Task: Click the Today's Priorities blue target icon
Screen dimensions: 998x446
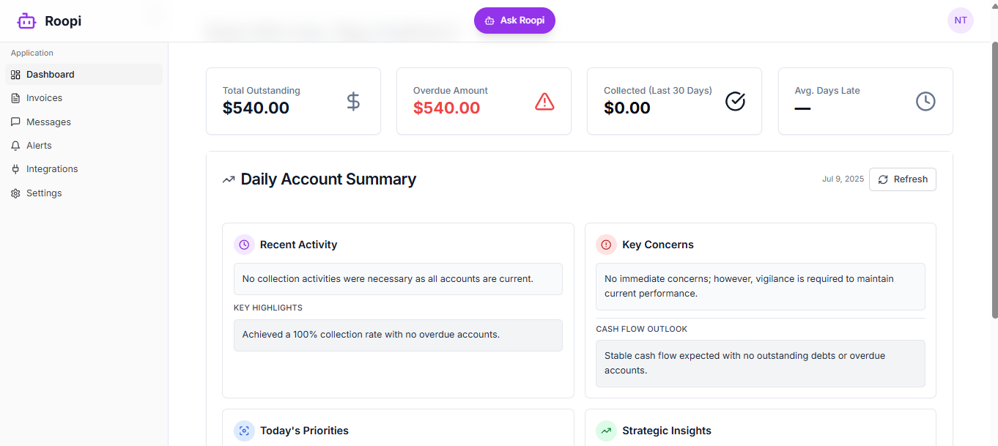Action: pyautogui.click(x=244, y=431)
